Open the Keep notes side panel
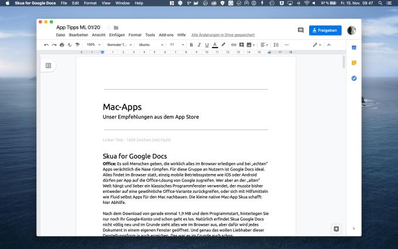398x249 pixels. pos(354,63)
